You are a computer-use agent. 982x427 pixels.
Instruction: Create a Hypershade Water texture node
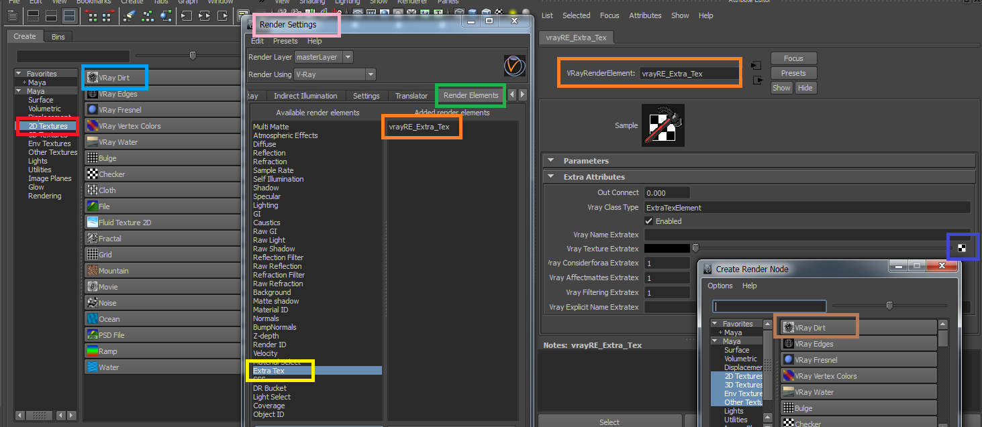pyautogui.click(x=162, y=367)
